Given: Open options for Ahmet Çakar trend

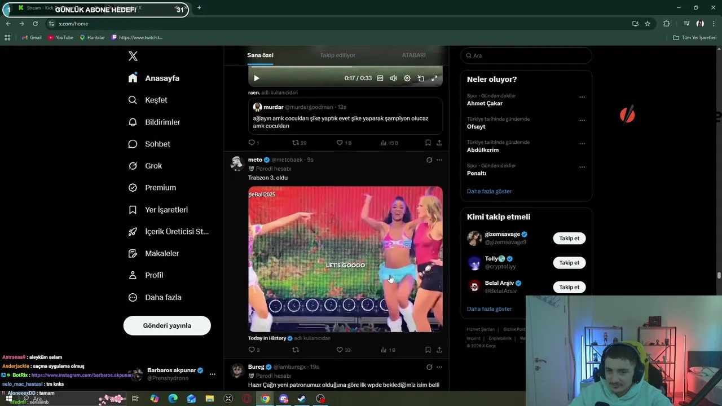Looking at the screenshot, I should click(x=582, y=97).
